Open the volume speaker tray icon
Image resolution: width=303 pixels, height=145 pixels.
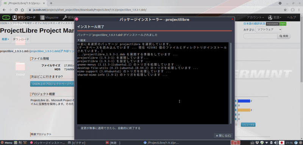point(276,143)
